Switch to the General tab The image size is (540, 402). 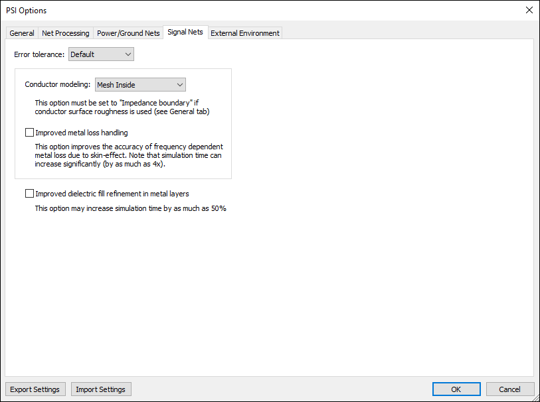point(22,33)
